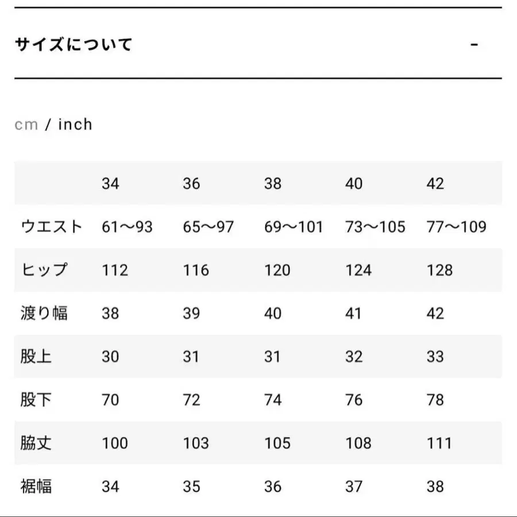Click the ヒップ row label
Viewport: 517px width, 517px height.
click(44, 270)
